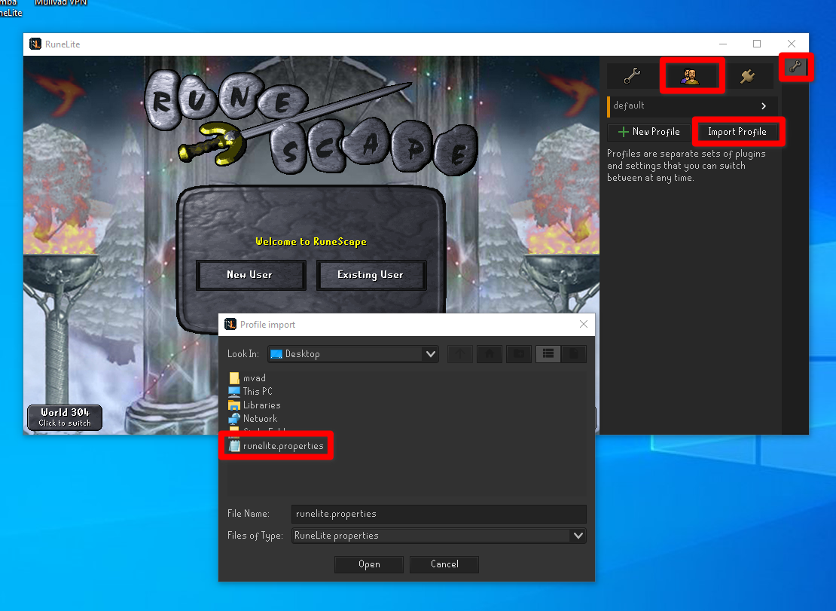Screen dimensions: 836x611
Task: Click the Import Profile button
Action: point(737,132)
